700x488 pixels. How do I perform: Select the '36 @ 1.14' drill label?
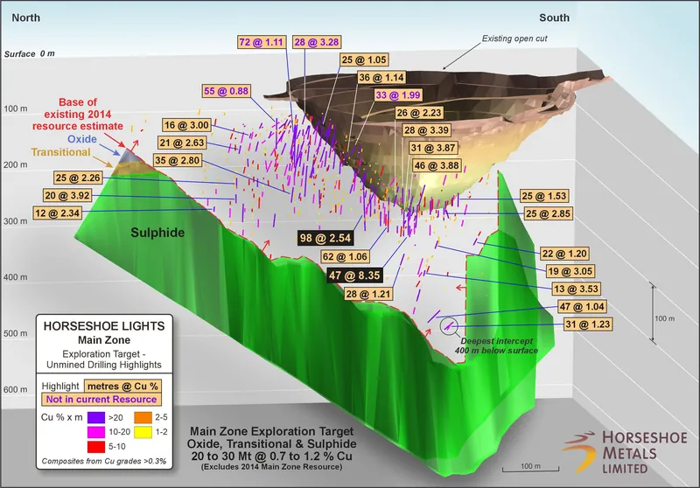click(x=381, y=77)
